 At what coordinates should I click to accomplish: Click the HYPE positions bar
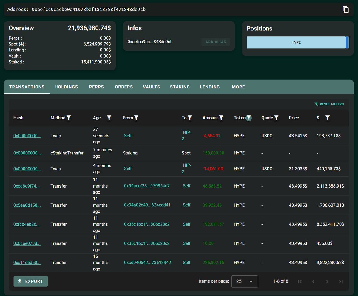click(296, 42)
